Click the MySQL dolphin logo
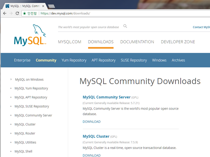 pos(30,35)
